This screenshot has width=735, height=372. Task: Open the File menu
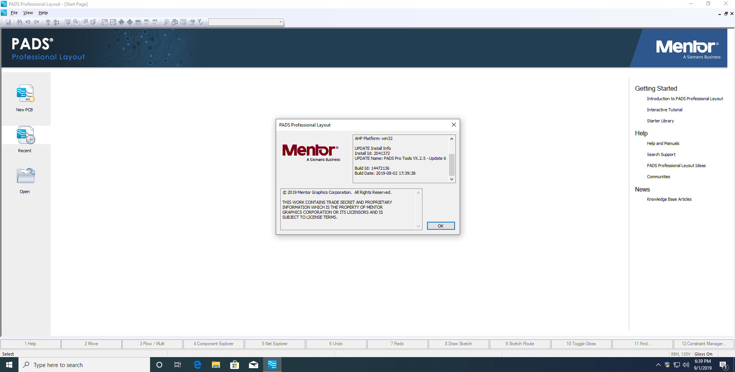pos(14,13)
